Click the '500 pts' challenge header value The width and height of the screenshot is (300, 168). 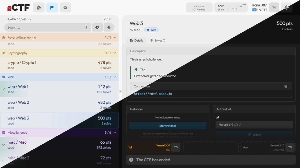tap(284, 23)
